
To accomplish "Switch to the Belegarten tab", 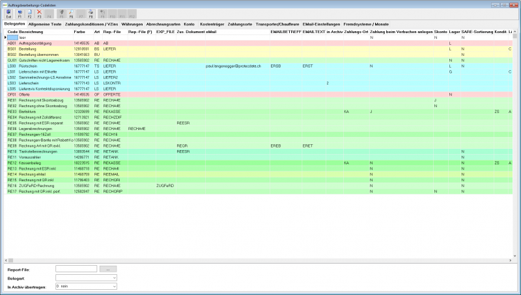I will 14,24.
